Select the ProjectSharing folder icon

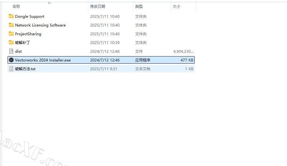click(x=11, y=34)
